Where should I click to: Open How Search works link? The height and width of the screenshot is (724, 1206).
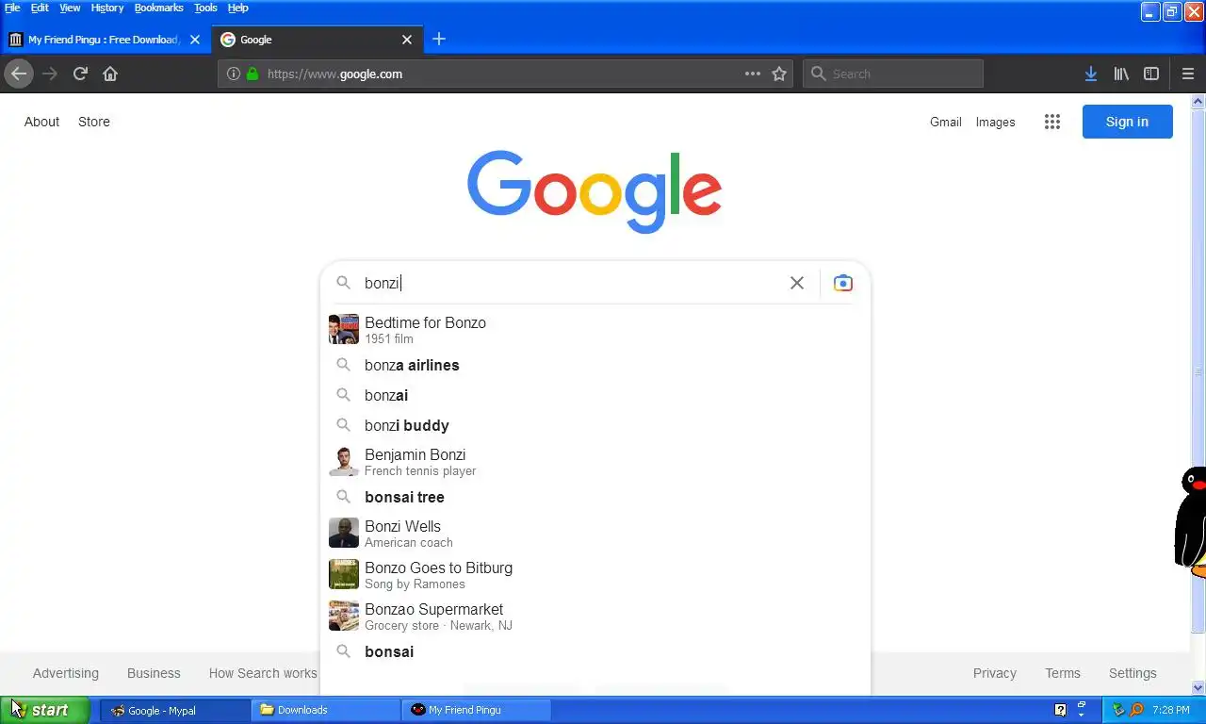(263, 673)
